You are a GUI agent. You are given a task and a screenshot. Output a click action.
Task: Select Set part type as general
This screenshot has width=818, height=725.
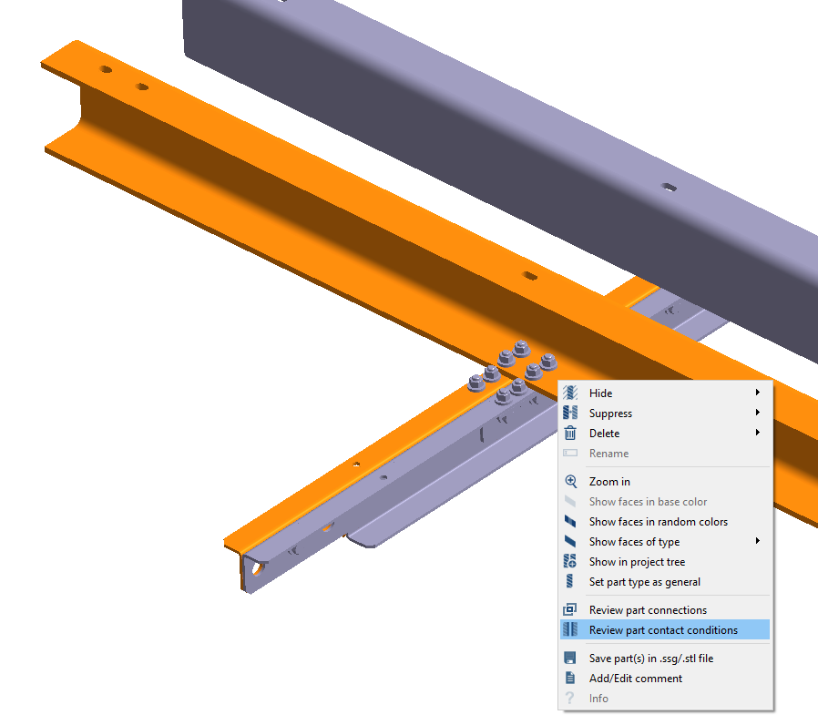665,582
